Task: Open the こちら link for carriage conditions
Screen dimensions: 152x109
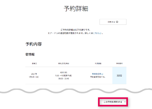Action: click(96, 33)
